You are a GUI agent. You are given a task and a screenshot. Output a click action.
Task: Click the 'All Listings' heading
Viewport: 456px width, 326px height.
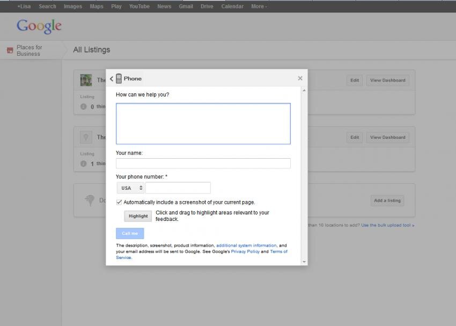(x=92, y=50)
